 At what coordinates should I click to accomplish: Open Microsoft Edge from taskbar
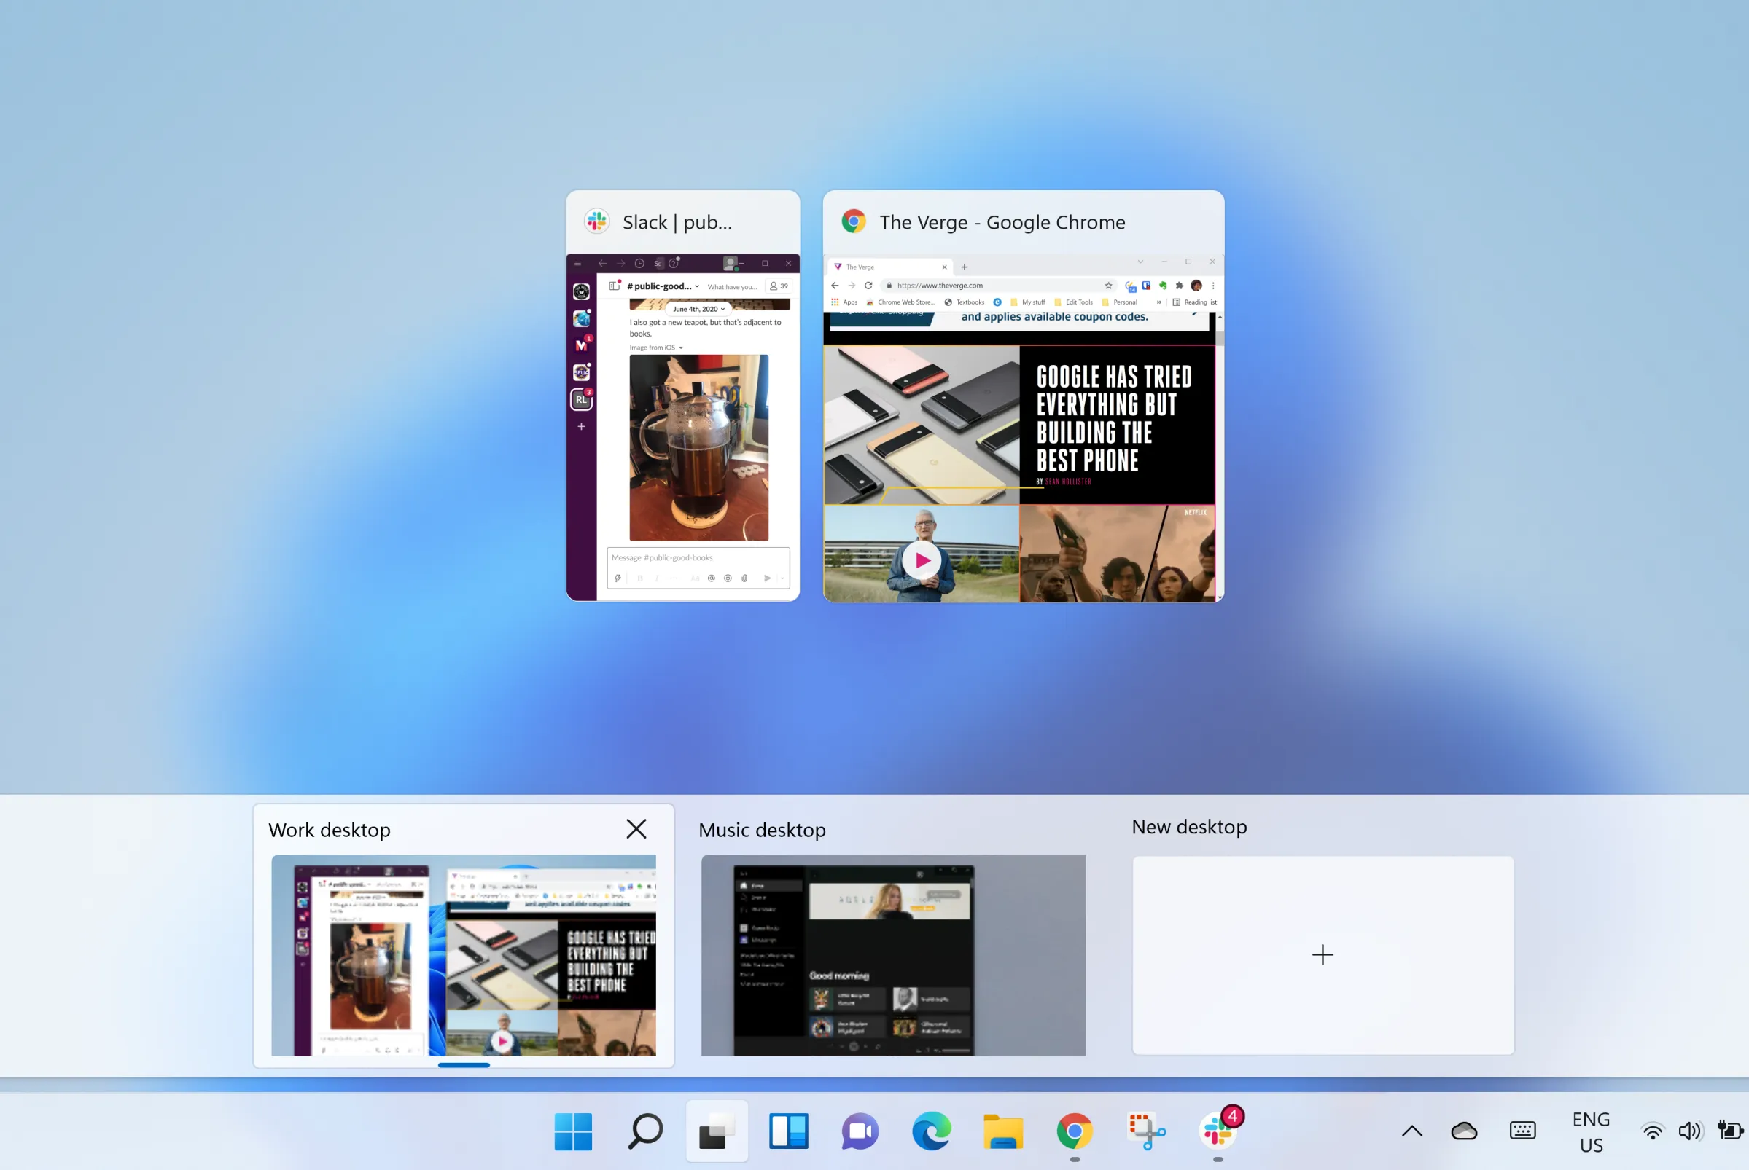coord(931,1131)
